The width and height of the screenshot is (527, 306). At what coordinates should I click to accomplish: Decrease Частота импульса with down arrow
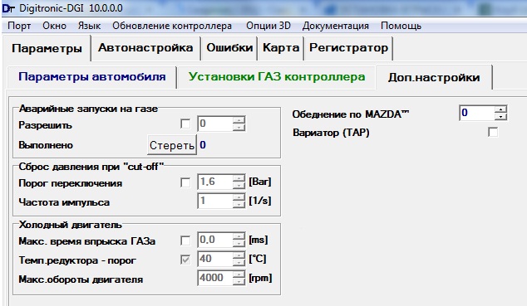pos(239,205)
